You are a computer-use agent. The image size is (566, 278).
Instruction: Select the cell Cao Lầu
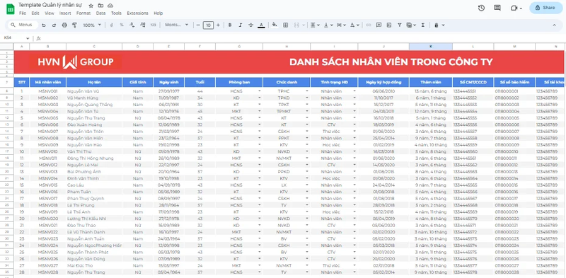tap(94, 185)
